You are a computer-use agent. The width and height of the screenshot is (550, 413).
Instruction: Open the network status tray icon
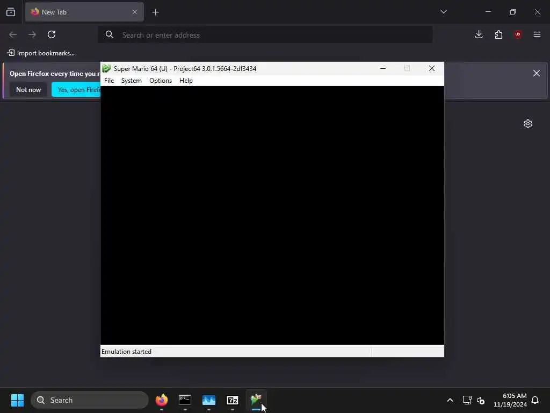[467, 400]
